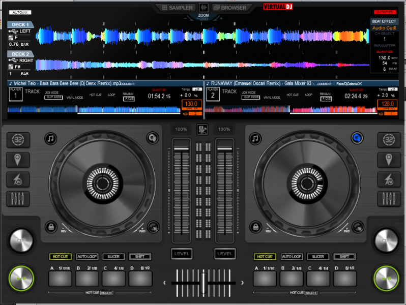406x305 pixels.
Task: Trigger deck 2 hot cue pad A
Action: tap(265, 279)
